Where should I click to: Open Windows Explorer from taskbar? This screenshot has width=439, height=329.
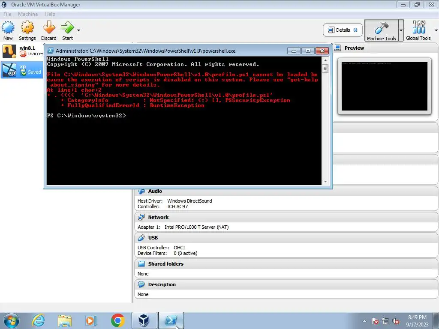(65, 320)
